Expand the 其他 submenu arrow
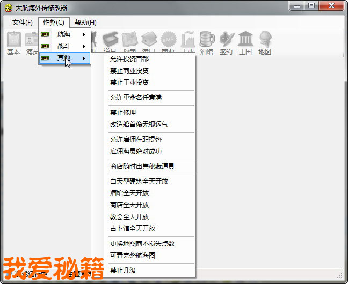The height and width of the screenshot is (284, 348). pos(84,58)
